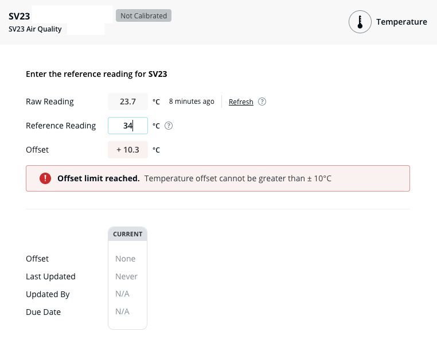Click the "8 minutes ago" timestamp
The width and height of the screenshot is (437, 343).
[192, 102]
